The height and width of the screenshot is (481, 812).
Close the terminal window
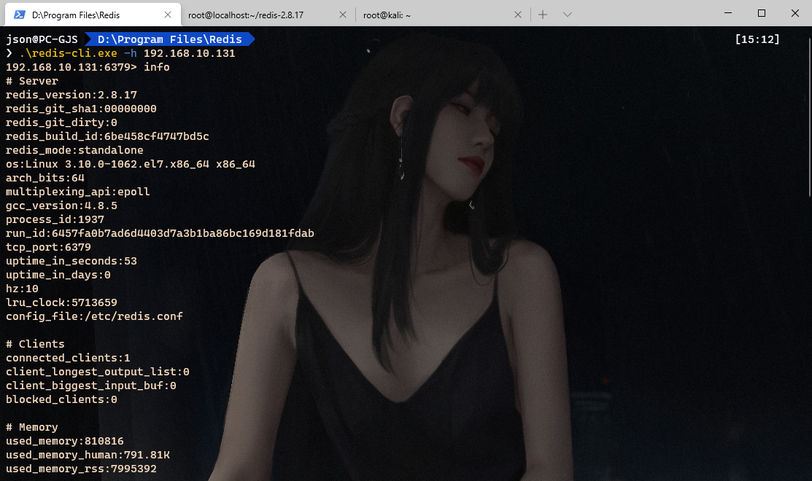coord(795,13)
